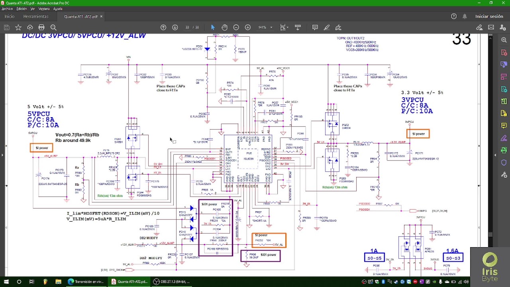510x287 pixels.
Task: Open the help question mark icon
Action: tap(454, 16)
